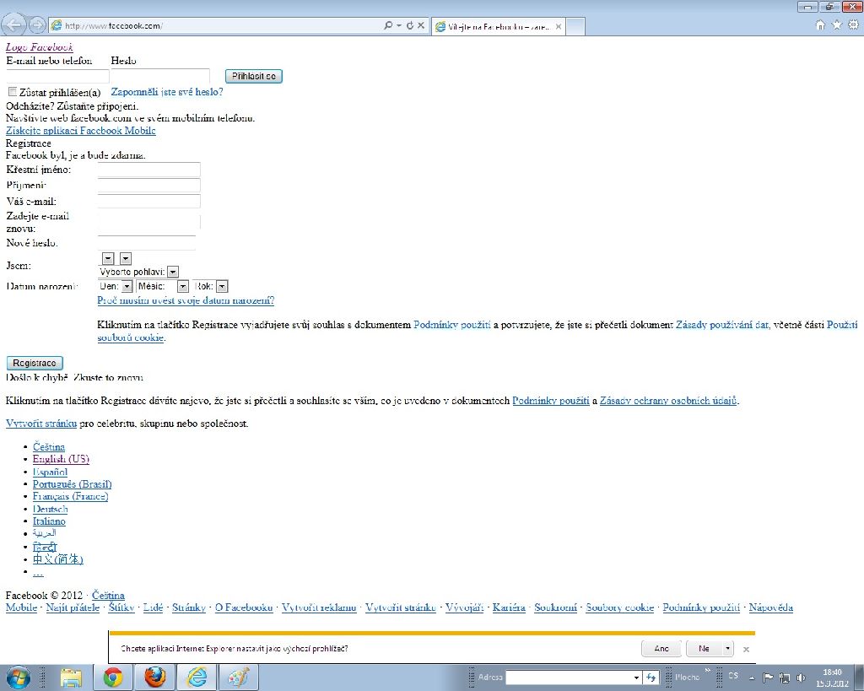Image resolution: width=864 pixels, height=691 pixels.
Task: Click the Plocha desktop toolbar label
Action: (x=687, y=677)
